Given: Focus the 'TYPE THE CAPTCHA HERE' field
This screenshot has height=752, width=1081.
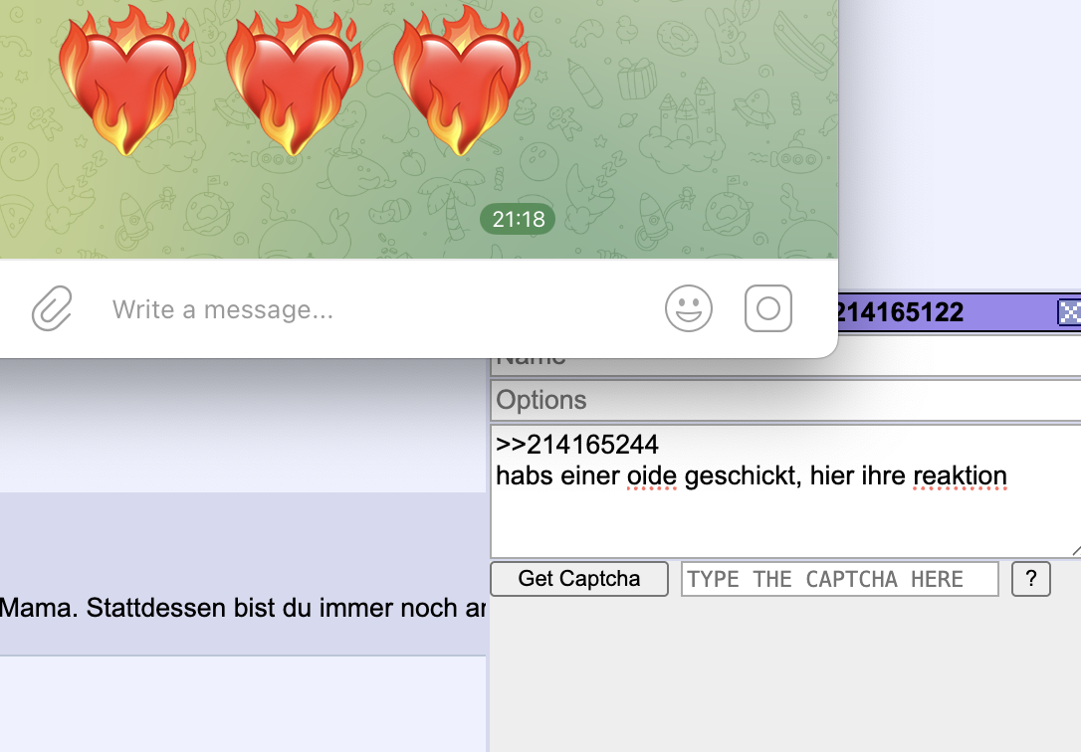Looking at the screenshot, I should 840,579.
